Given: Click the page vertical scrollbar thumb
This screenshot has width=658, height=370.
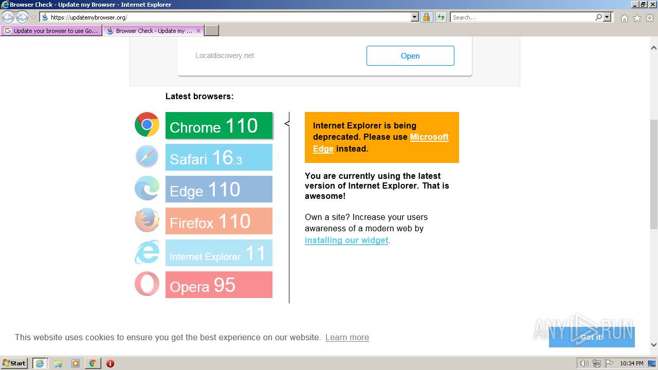Looking at the screenshot, I should [x=654, y=175].
